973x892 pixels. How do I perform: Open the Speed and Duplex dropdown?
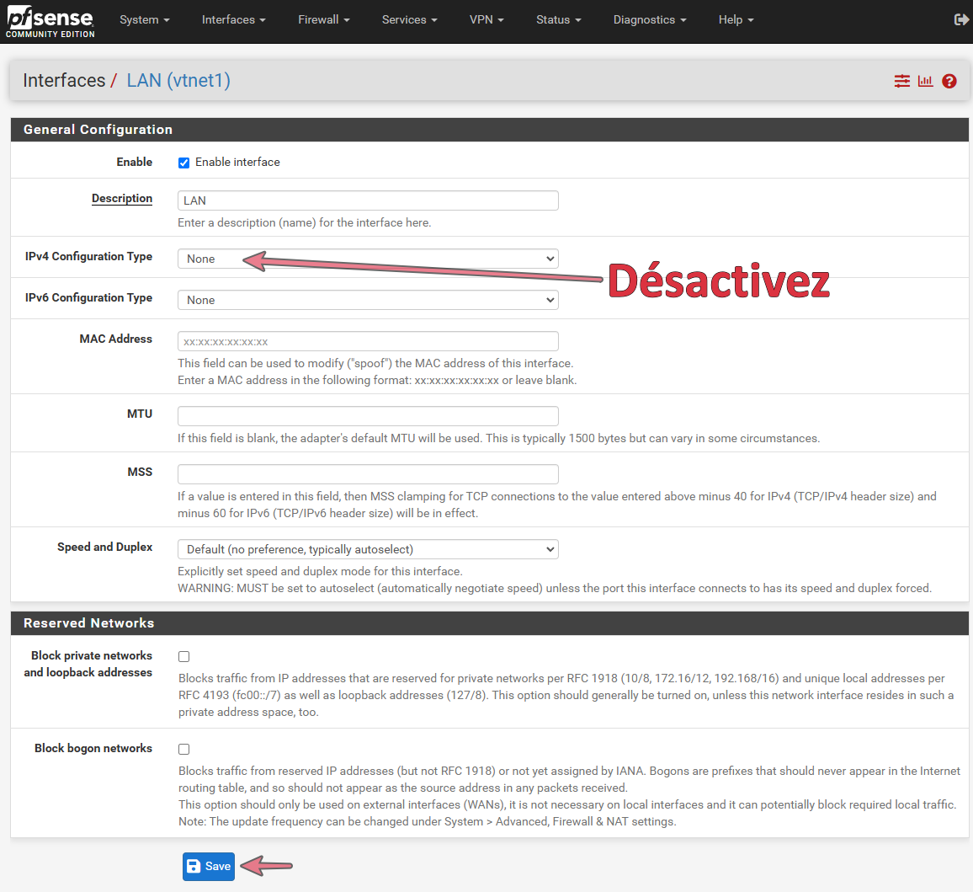pyautogui.click(x=368, y=549)
